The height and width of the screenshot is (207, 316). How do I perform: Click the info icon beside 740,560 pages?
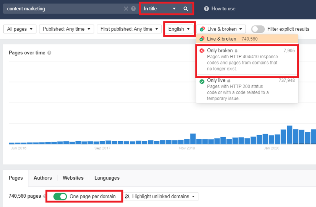(44, 196)
